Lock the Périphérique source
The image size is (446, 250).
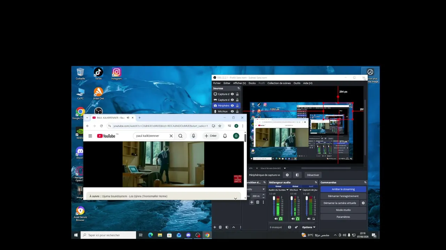(x=237, y=106)
